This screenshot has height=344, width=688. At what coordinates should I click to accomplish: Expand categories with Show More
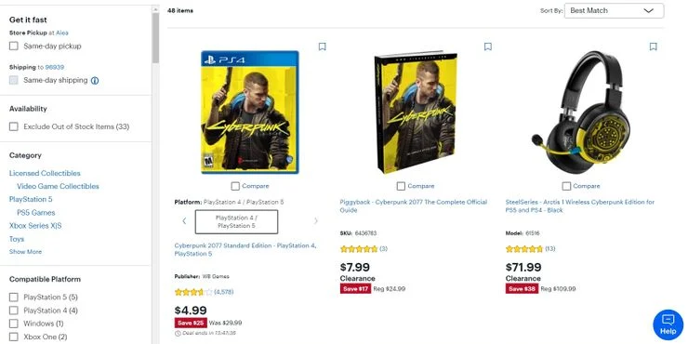25,252
